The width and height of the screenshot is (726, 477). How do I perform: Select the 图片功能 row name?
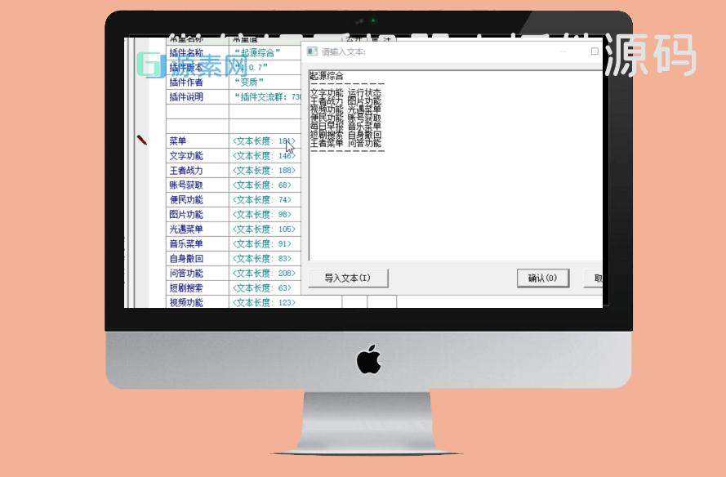(x=197, y=215)
